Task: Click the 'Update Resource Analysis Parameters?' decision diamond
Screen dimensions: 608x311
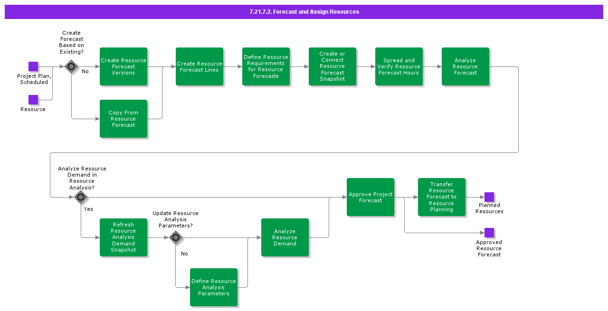Action: point(176,237)
